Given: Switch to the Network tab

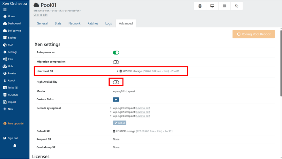Looking at the screenshot, I should (74, 23).
